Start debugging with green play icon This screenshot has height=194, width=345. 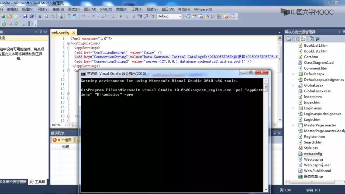(121, 16)
